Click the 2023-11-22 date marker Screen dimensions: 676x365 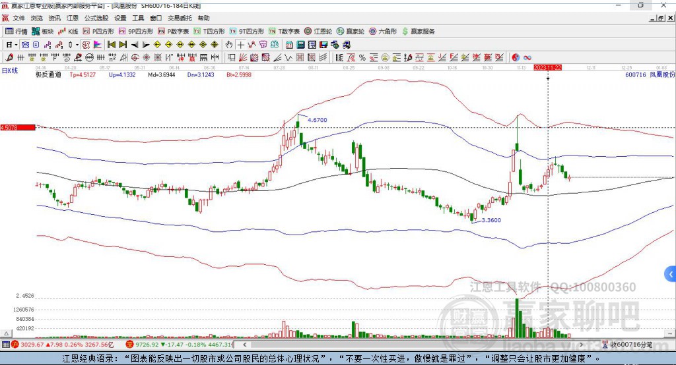click(547, 67)
